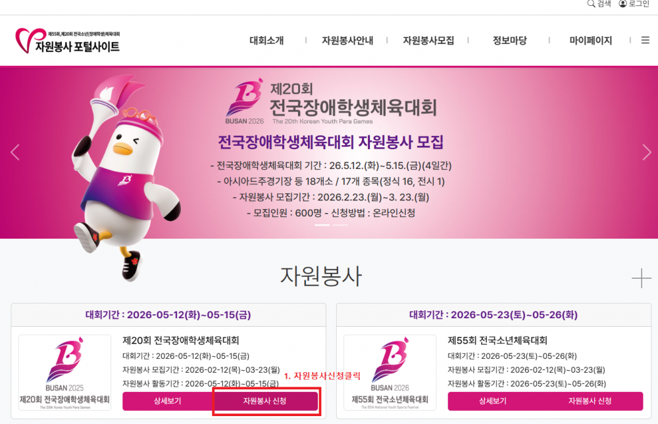Click the search magnifier icon
Screen dimensions: 658x424
(591, 4)
